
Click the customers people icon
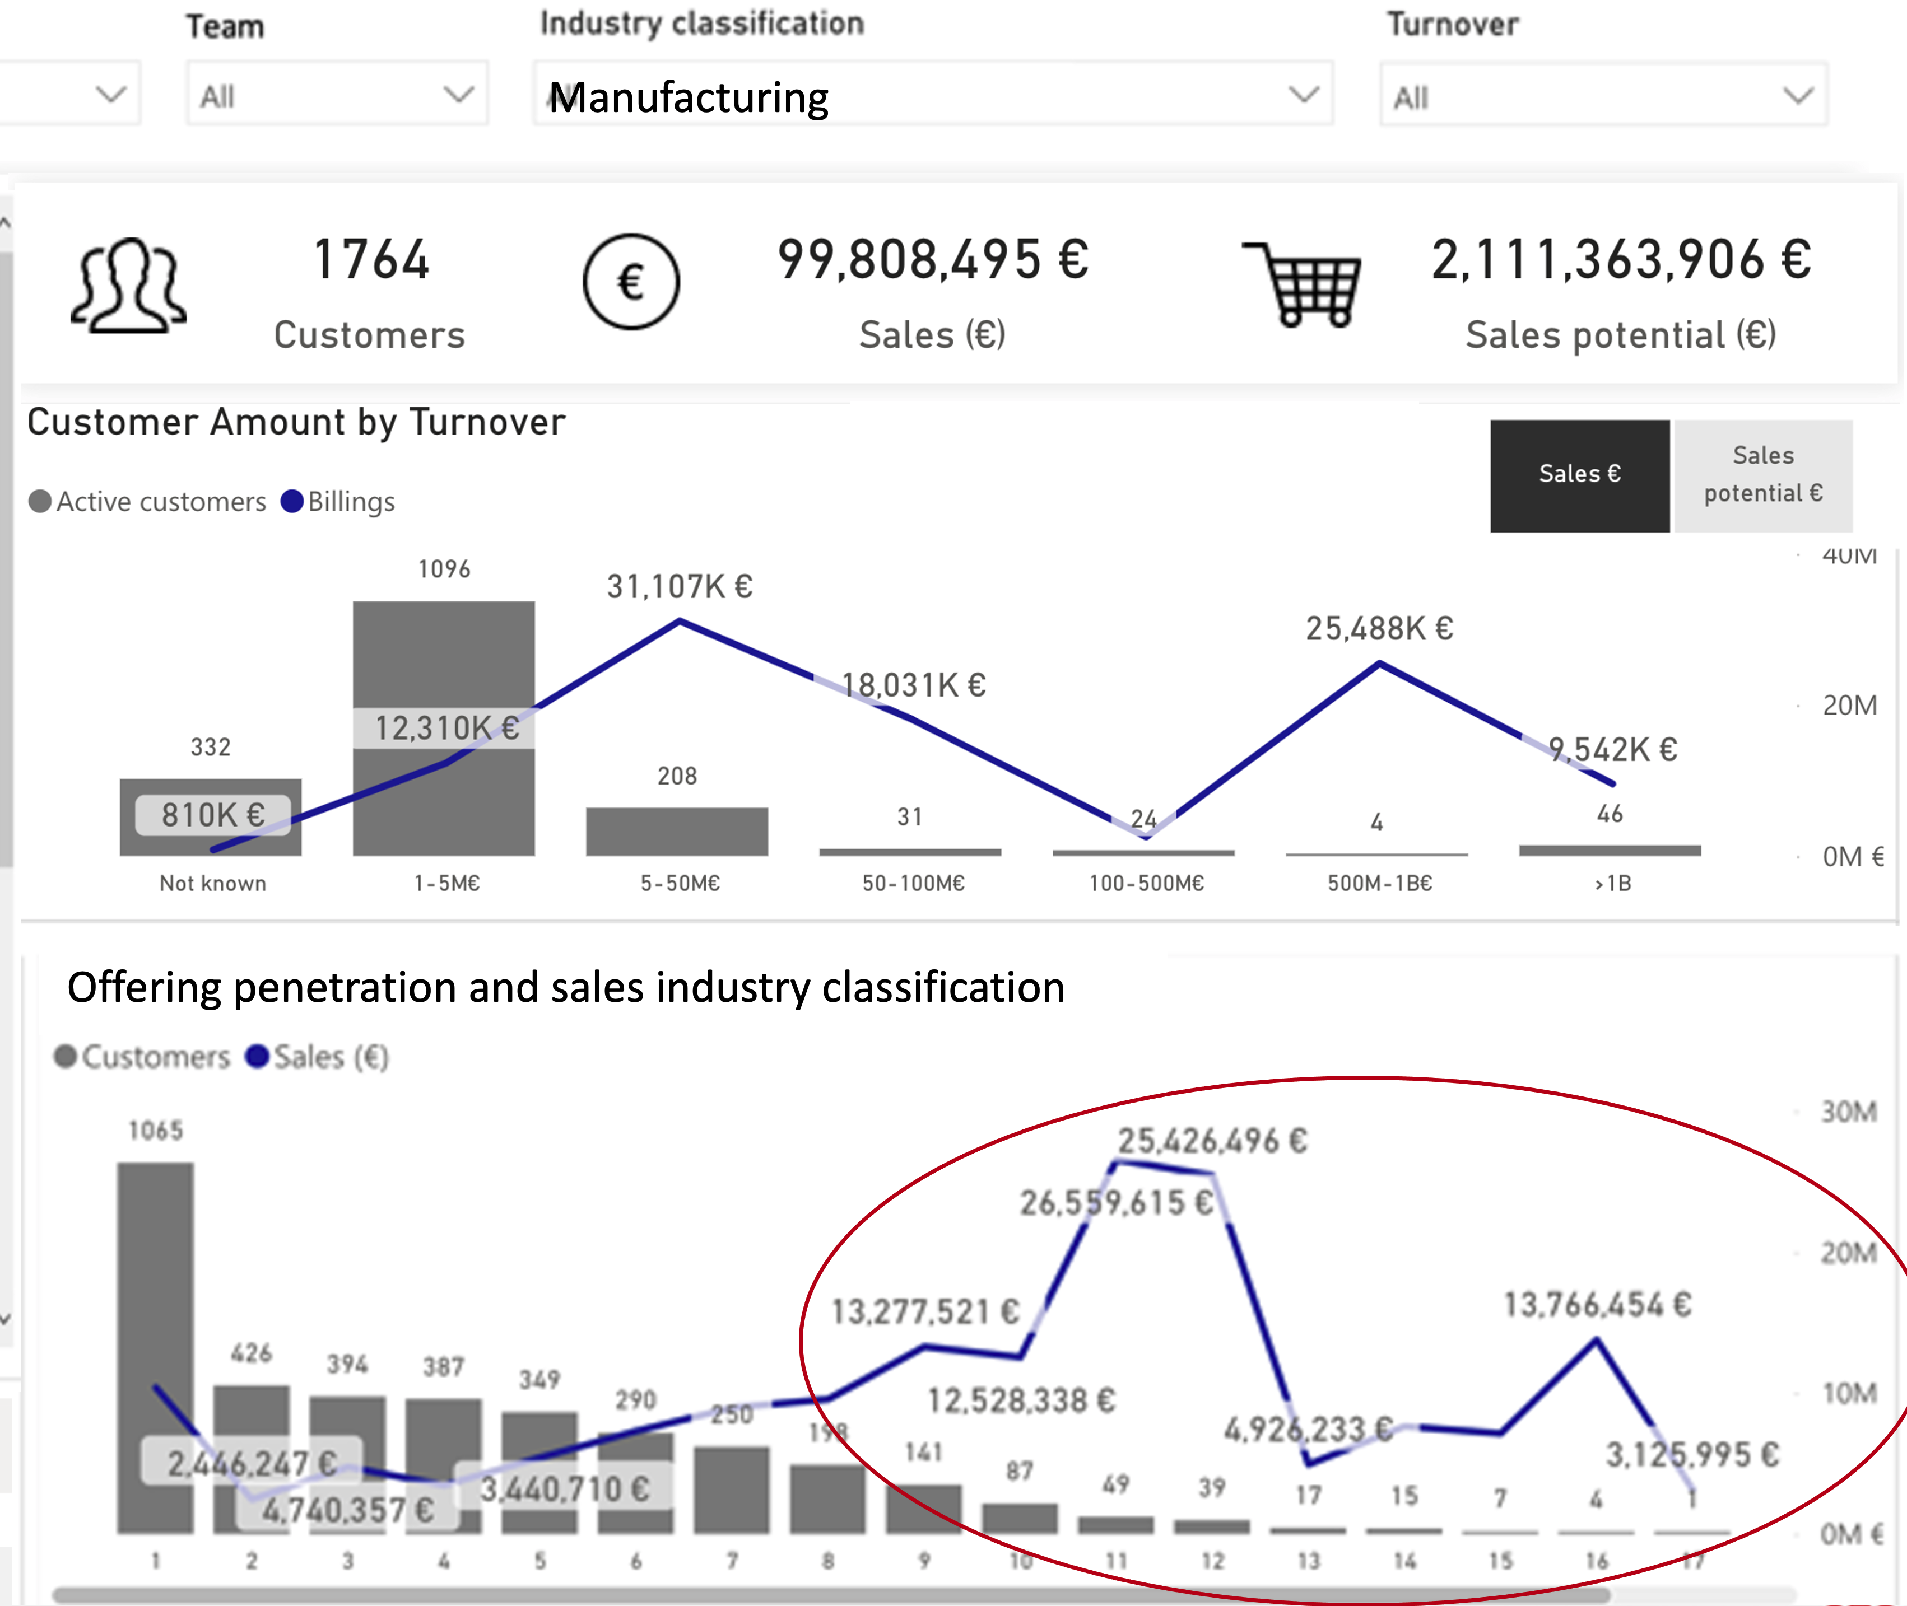pos(128,286)
